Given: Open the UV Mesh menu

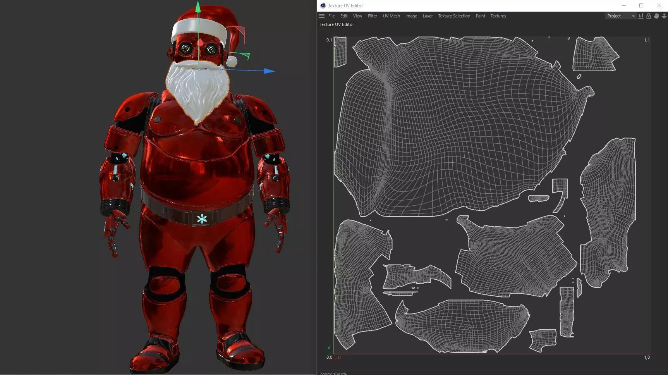Looking at the screenshot, I should 391,16.
